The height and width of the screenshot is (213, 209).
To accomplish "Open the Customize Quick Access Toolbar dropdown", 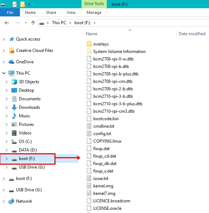I will point(29,5).
